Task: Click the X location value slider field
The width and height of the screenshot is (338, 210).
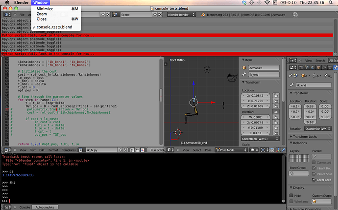Action: (x=255, y=96)
